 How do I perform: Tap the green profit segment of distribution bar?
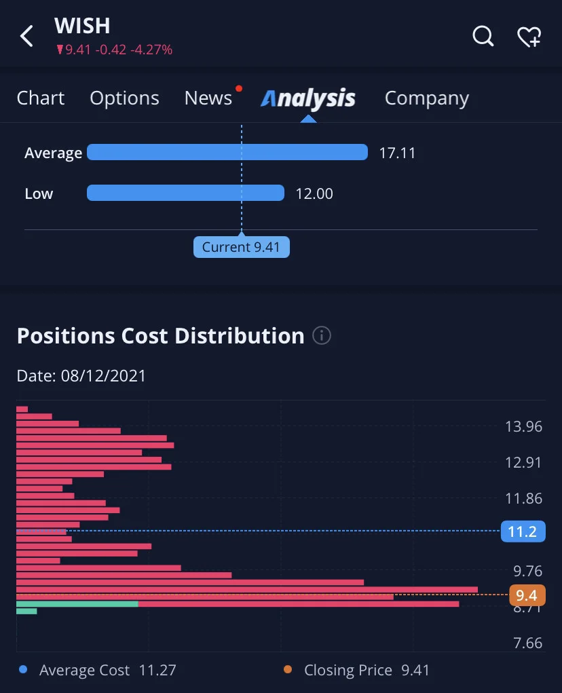pyautogui.click(x=77, y=603)
